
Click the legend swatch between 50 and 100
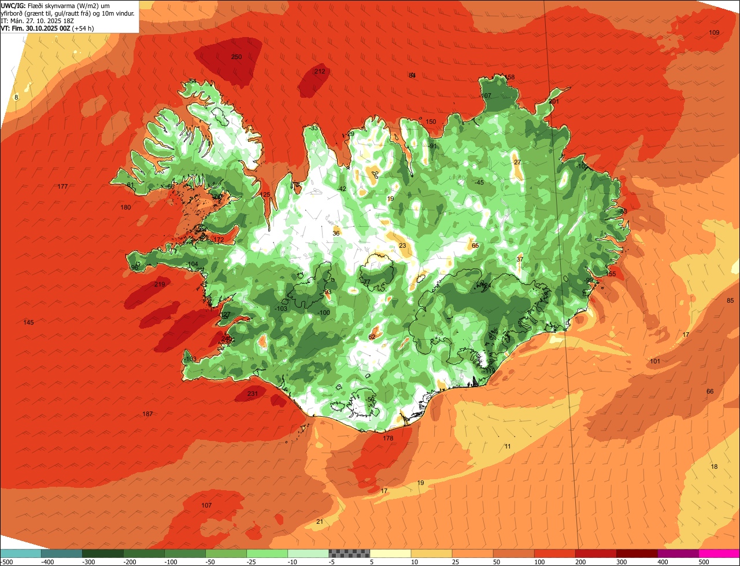[513, 553]
